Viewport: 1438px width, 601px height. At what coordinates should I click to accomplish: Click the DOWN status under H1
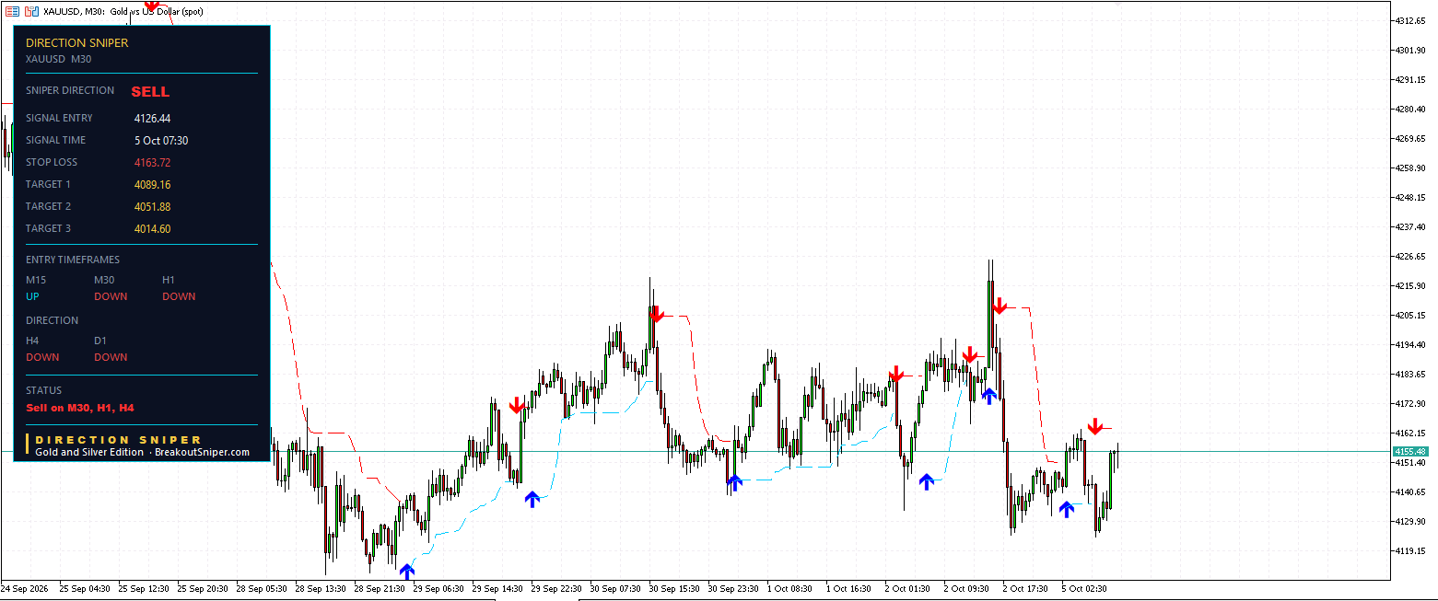click(179, 296)
